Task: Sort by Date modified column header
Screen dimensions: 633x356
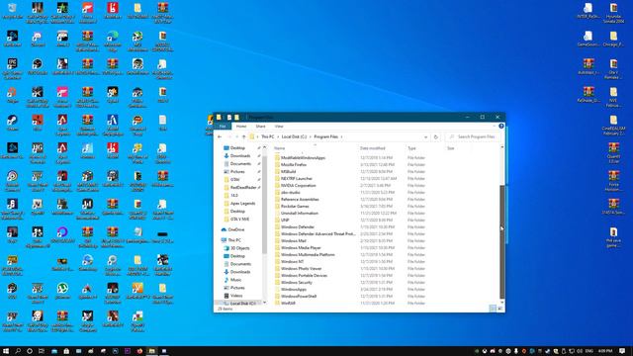Action: 372,148
